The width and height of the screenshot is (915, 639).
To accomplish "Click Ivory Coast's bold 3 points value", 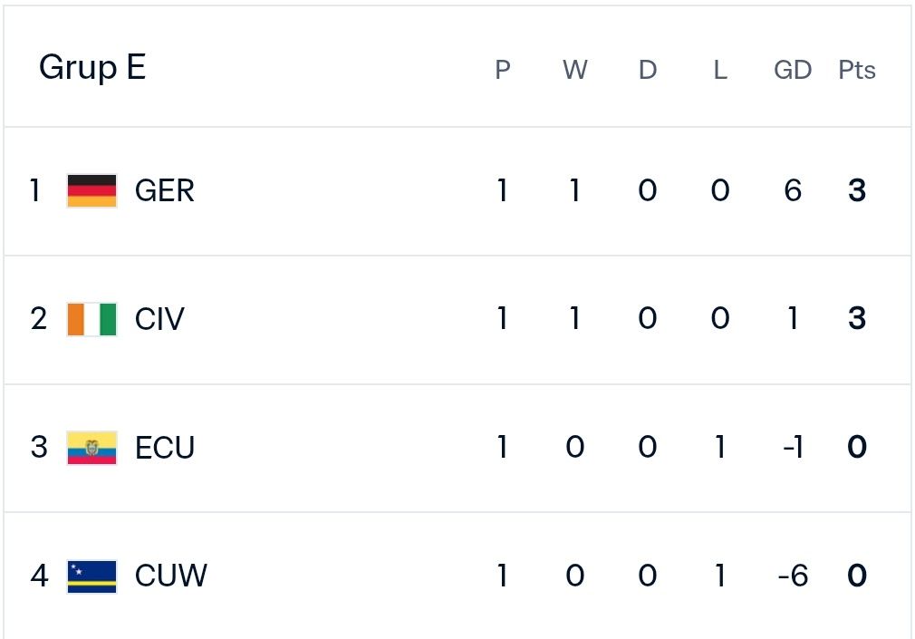I will [x=857, y=319].
